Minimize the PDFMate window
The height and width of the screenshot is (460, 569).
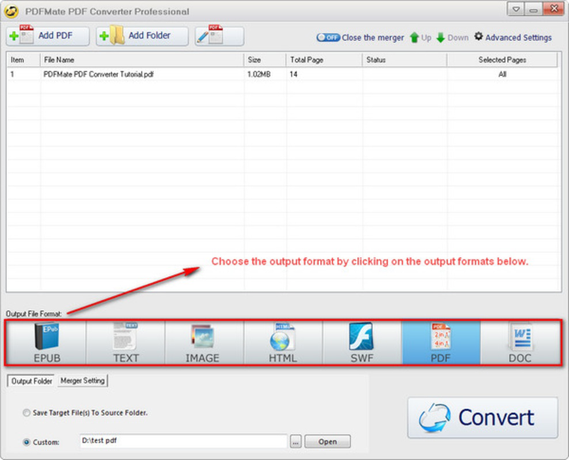pyautogui.click(x=533, y=9)
